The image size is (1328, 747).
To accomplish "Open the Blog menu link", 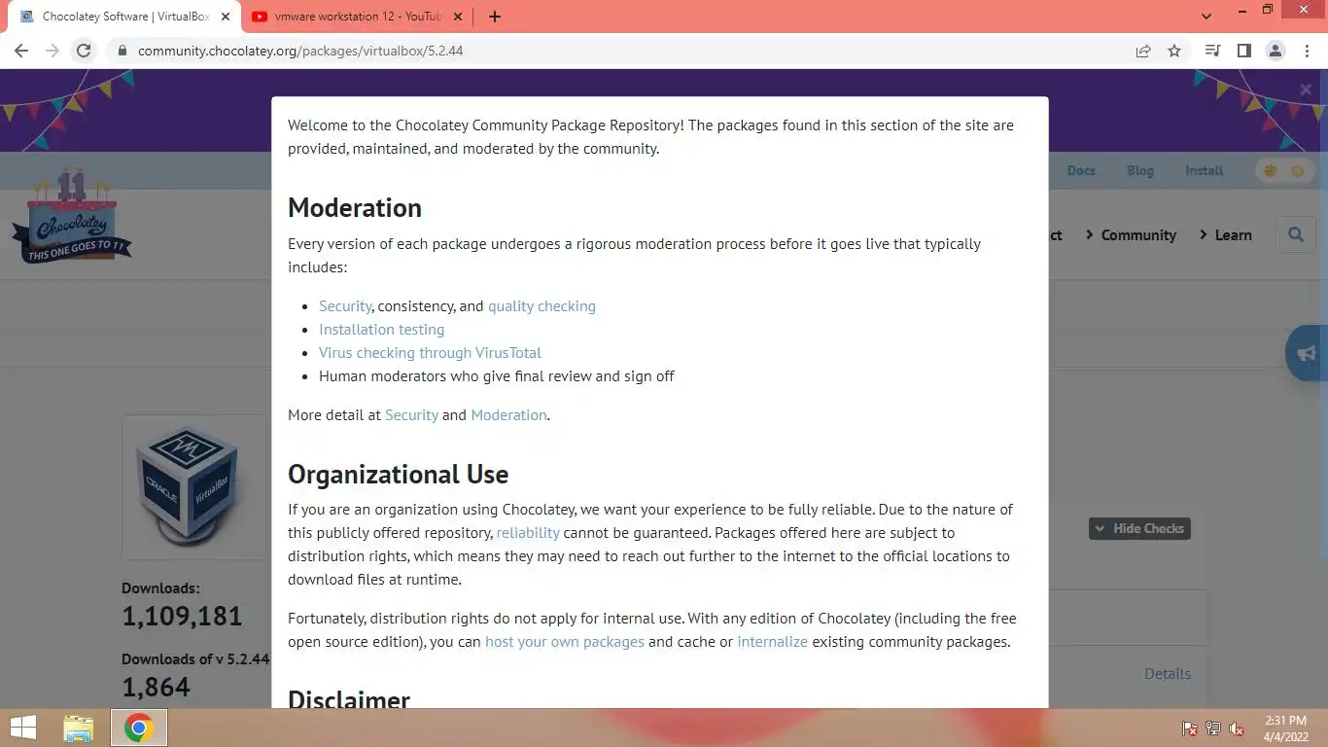I will click(1140, 170).
